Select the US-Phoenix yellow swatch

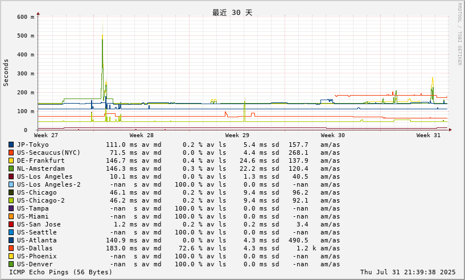[x=11, y=257]
